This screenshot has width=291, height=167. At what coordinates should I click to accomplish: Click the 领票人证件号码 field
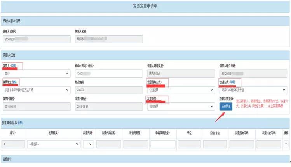253,73
